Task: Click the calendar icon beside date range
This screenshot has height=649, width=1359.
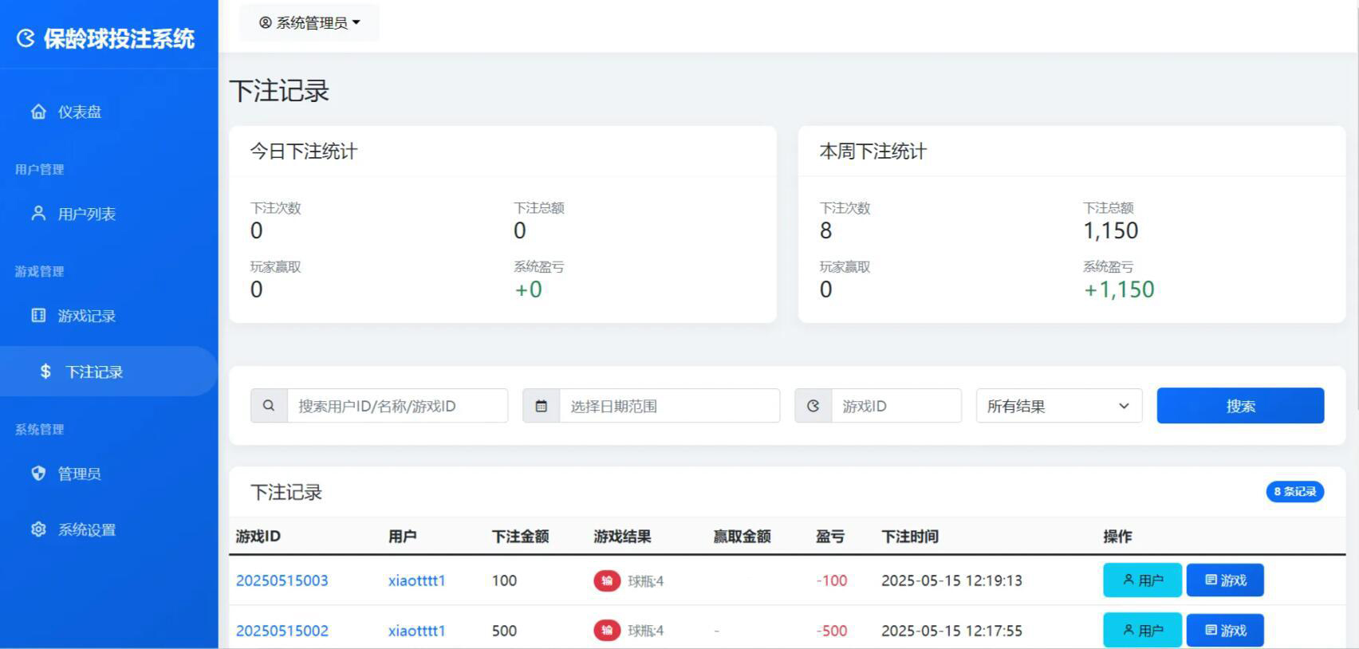Action: tap(541, 406)
